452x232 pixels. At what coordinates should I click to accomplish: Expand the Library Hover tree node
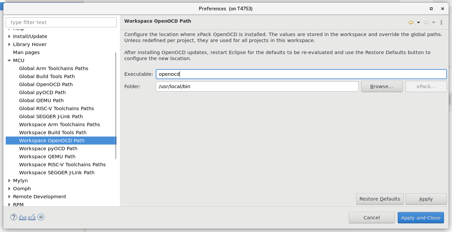coord(9,44)
